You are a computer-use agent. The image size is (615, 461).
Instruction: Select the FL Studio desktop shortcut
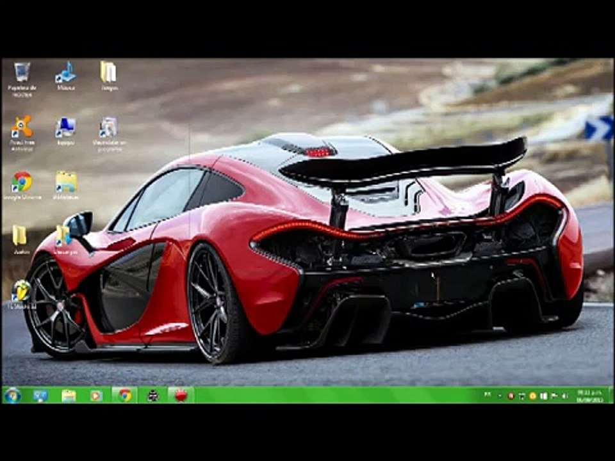point(22,295)
